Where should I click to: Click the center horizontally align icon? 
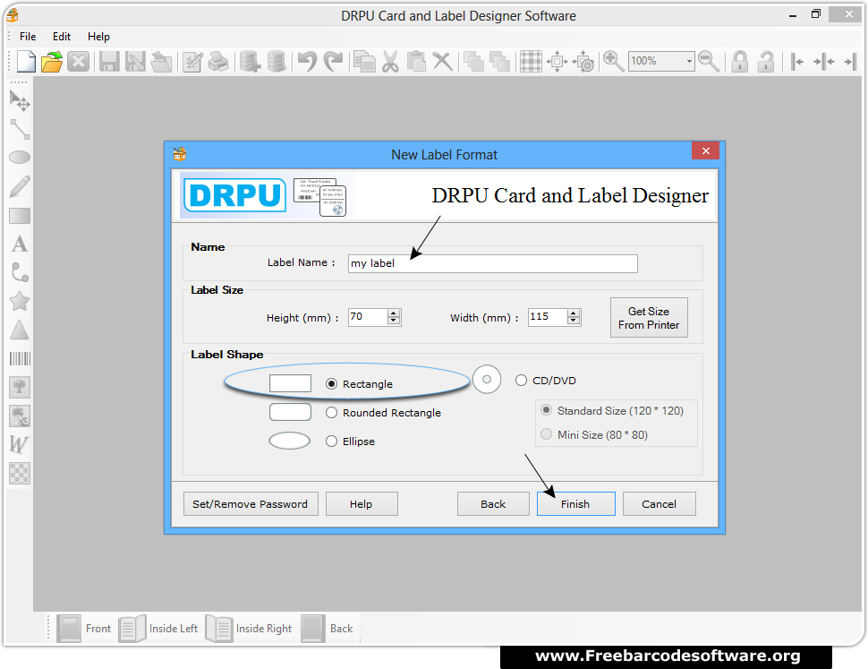tap(824, 61)
